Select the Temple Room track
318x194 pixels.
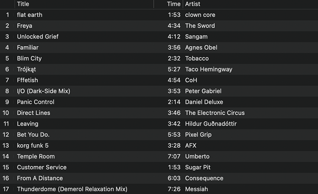pos(159,156)
